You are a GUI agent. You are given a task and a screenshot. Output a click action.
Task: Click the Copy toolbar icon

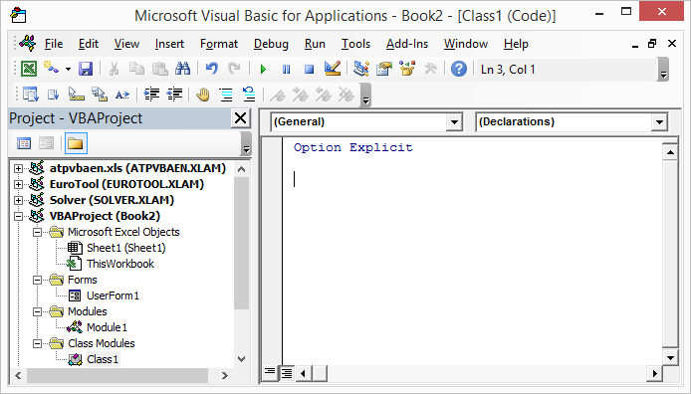pyautogui.click(x=136, y=69)
